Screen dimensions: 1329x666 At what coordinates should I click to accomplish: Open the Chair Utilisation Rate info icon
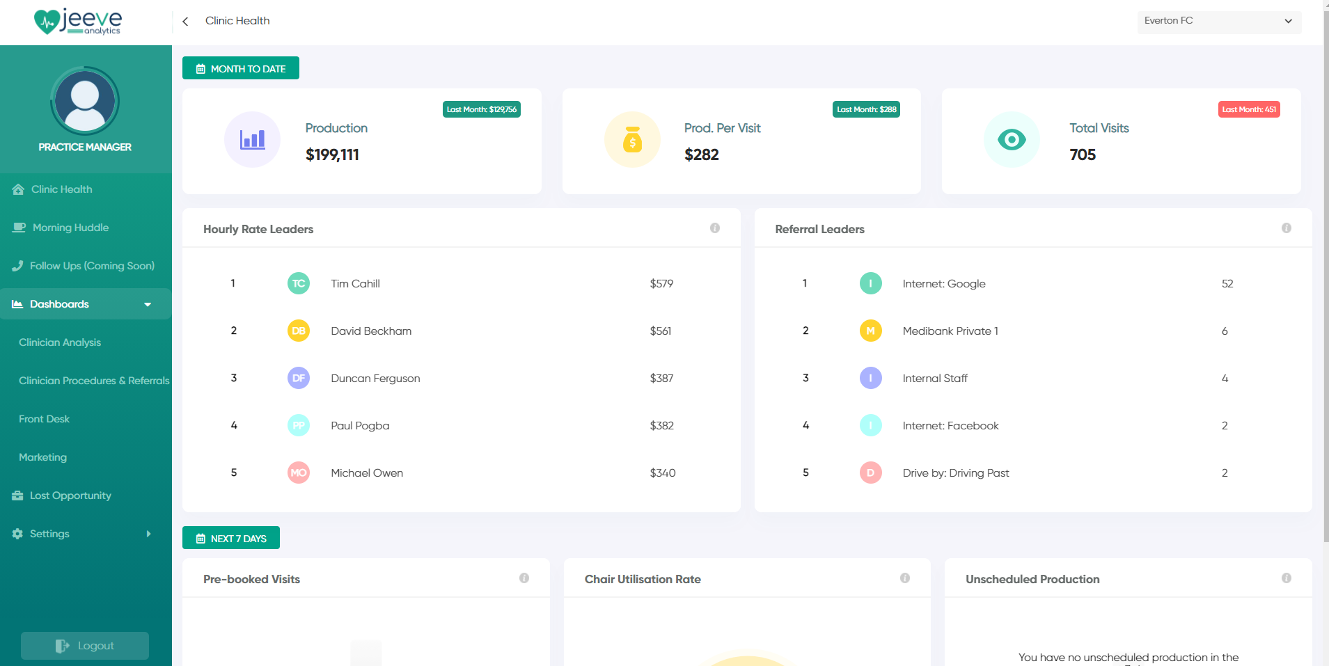pyautogui.click(x=905, y=578)
